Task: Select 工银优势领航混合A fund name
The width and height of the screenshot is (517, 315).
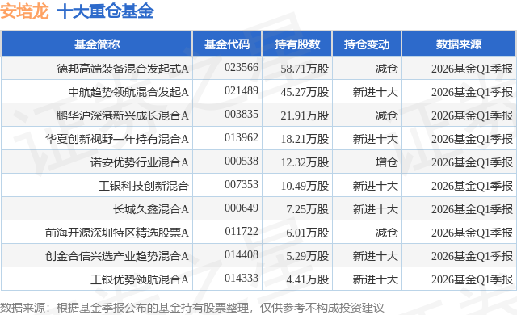Action: point(140,279)
